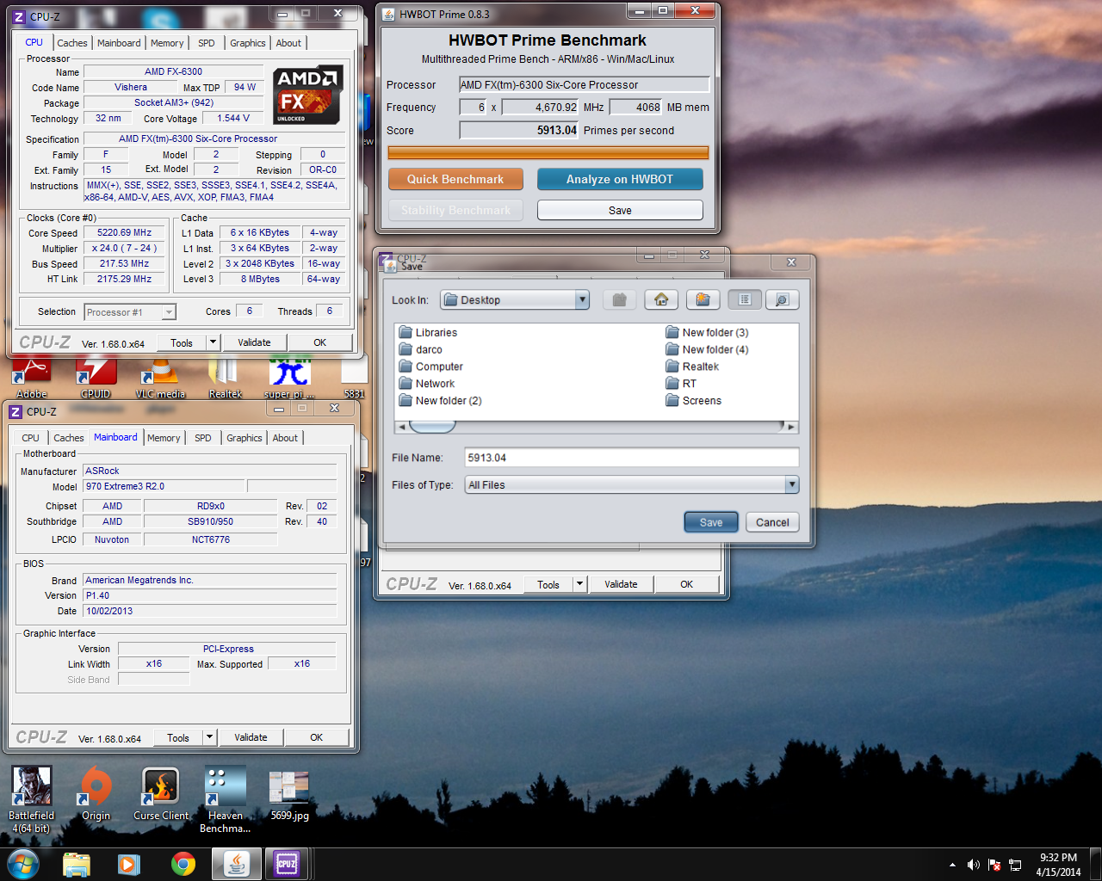Go up one folder level in Save dialog
1102x881 pixels.
[x=619, y=299]
